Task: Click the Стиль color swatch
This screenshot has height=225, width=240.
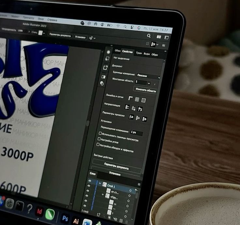Action: click(x=40, y=33)
